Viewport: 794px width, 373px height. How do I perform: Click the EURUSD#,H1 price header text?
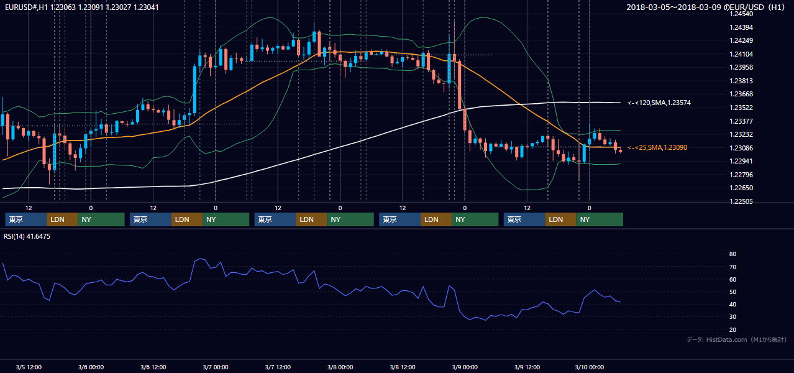[x=82, y=7]
